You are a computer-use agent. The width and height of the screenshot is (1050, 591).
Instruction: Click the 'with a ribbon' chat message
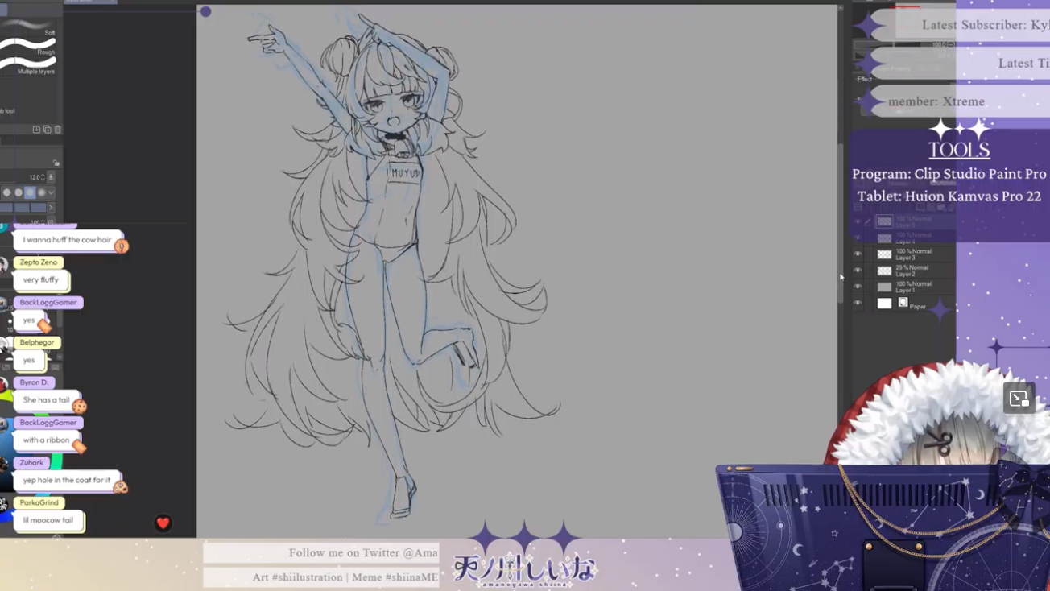(47, 440)
